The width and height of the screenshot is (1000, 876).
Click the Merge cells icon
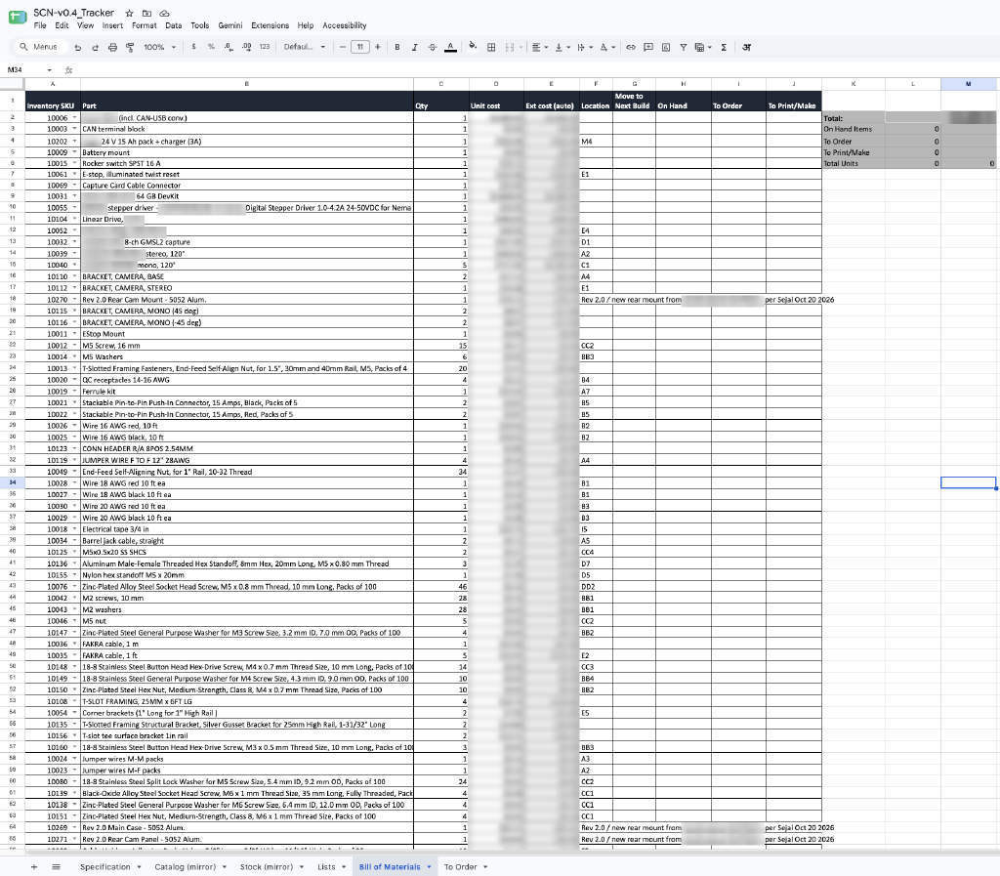(510, 47)
